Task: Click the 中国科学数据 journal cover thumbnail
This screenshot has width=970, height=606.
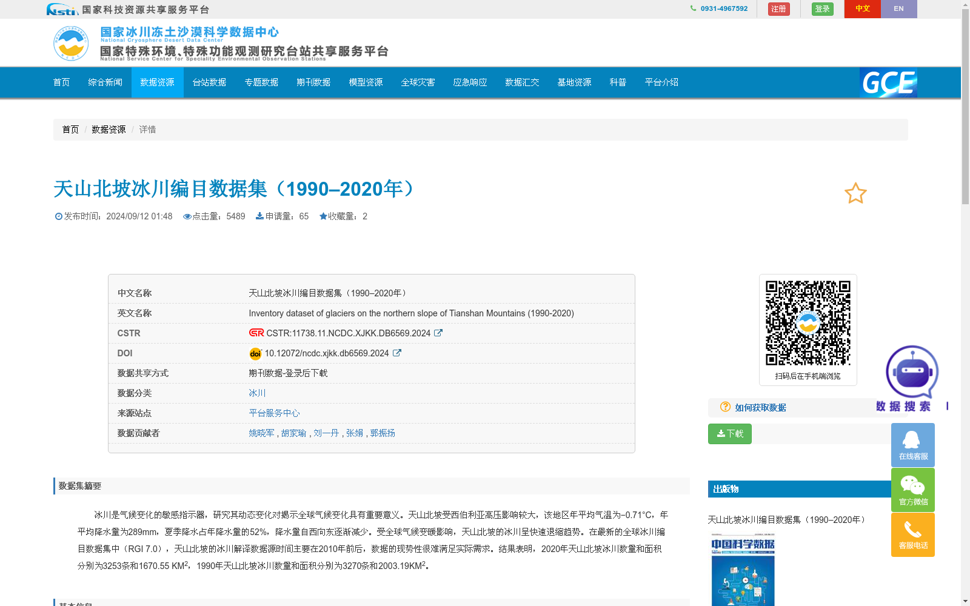Action: (x=743, y=570)
